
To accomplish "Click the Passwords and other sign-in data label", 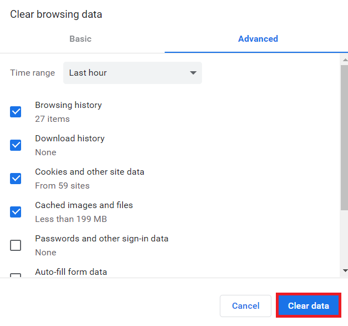I will pos(102,239).
